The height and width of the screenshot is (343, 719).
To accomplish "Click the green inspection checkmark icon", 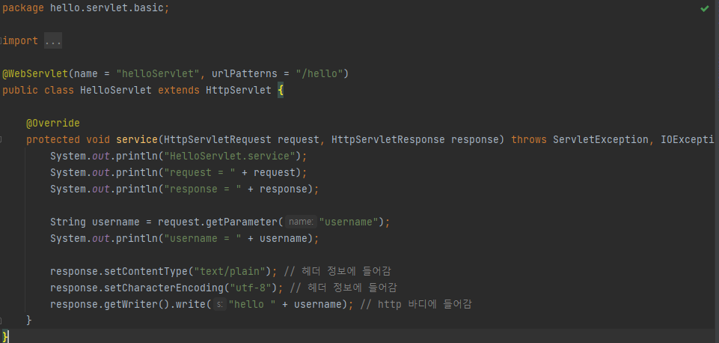I will pos(705,9).
